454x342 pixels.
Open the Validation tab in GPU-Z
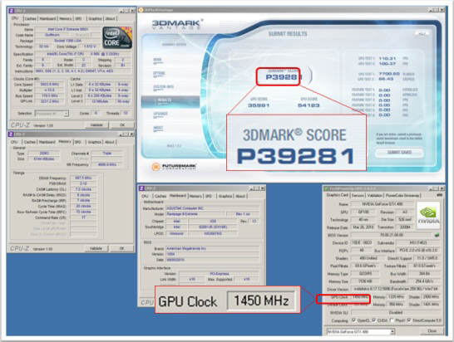[x=374, y=195]
